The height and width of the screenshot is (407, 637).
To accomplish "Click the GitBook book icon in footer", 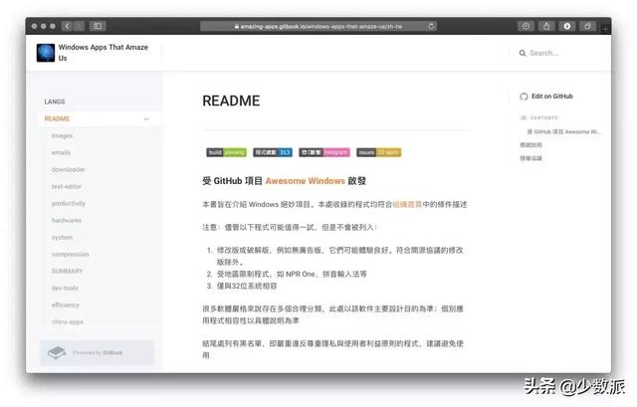I will click(x=57, y=352).
